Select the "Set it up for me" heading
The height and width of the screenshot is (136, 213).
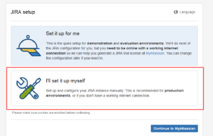click(63, 34)
